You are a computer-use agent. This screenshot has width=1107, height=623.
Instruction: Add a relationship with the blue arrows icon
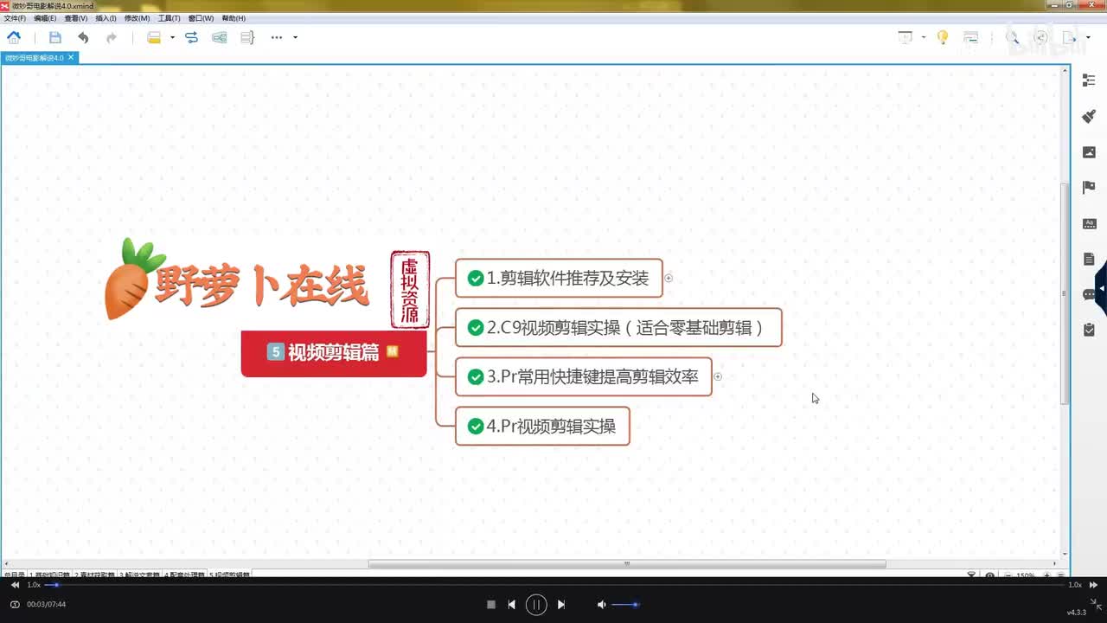click(x=192, y=37)
